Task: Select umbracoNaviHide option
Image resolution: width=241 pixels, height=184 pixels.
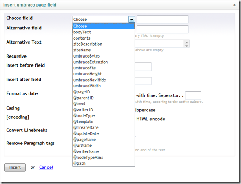Action: [x=104, y=80]
